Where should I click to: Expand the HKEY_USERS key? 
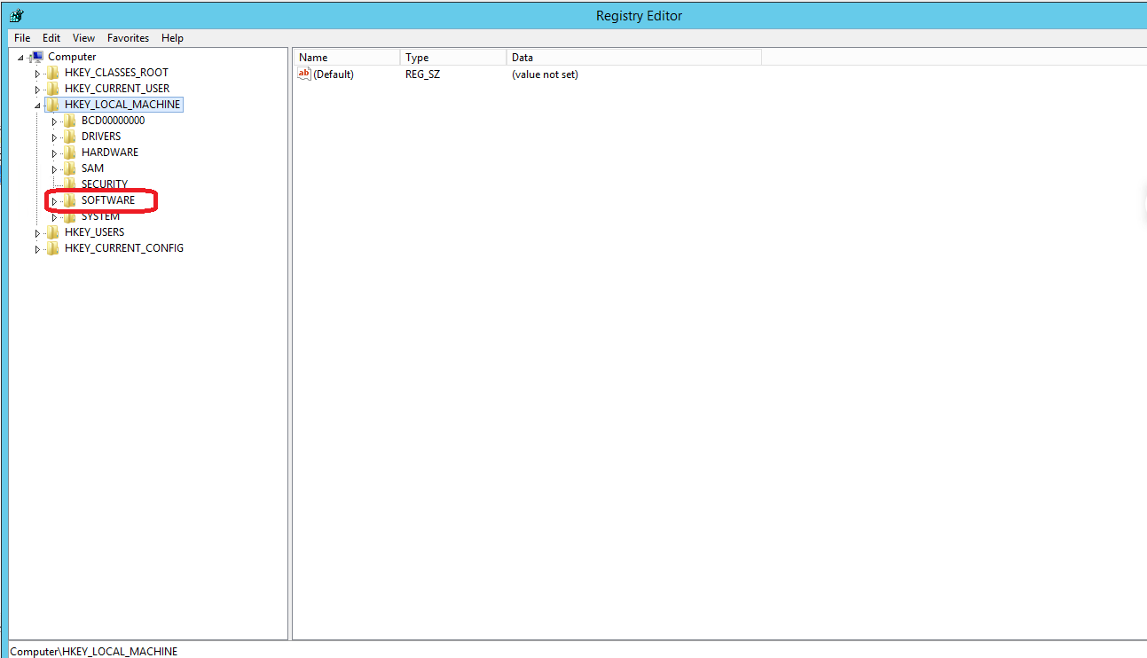coord(37,231)
